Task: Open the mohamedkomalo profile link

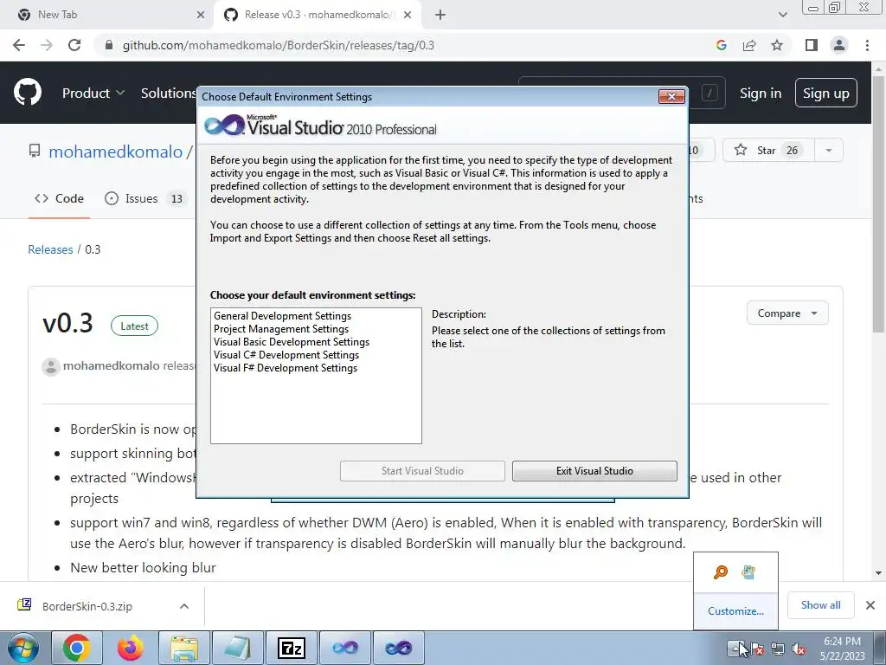Action: point(116,152)
